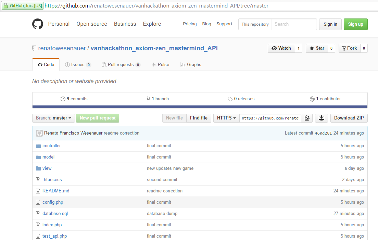
Task: Click the clone URL text field
Action: point(270,118)
